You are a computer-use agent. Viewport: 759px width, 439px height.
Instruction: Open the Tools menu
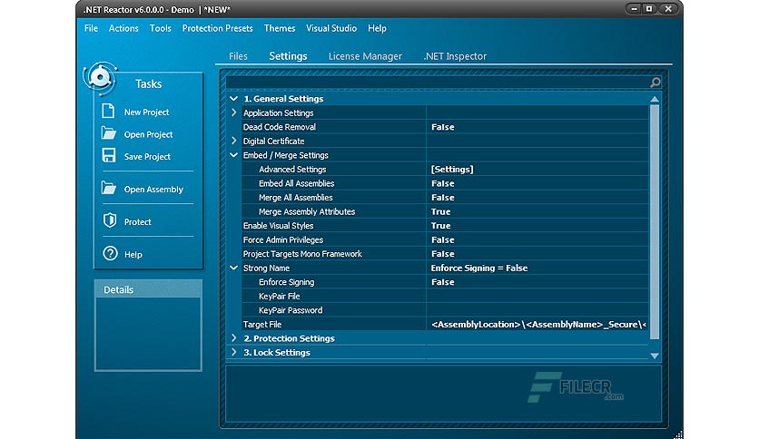(x=160, y=28)
